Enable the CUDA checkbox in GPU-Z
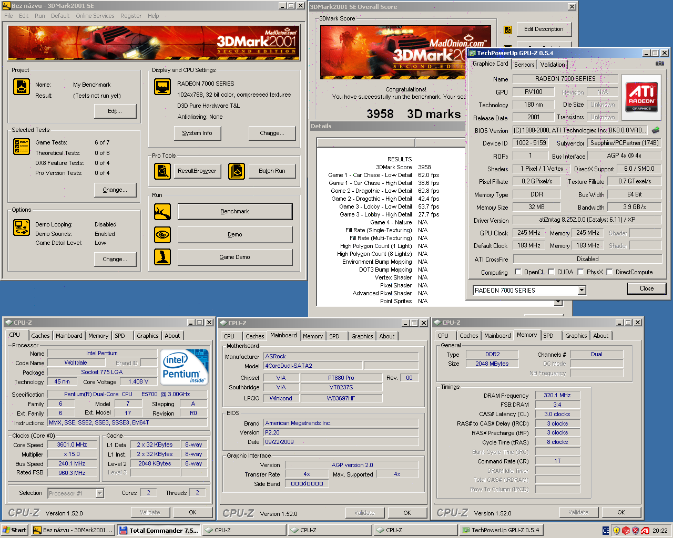 pos(551,272)
